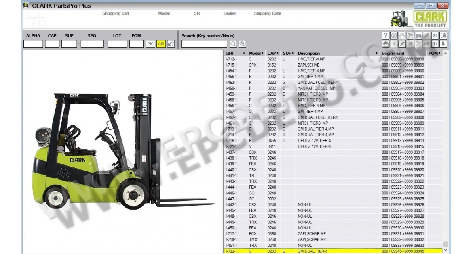
Task: Open the QRI column header filter
Action: point(244,53)
